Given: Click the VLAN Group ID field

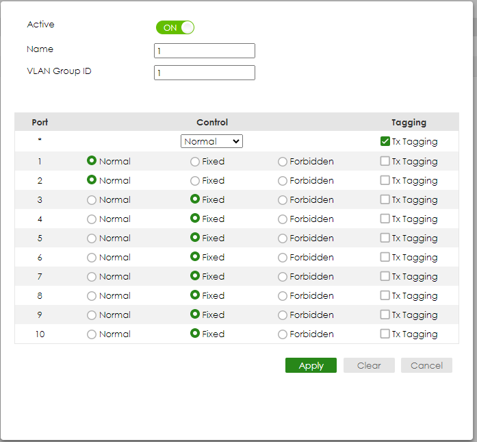Looking at the screenshot, I should 205,73.
